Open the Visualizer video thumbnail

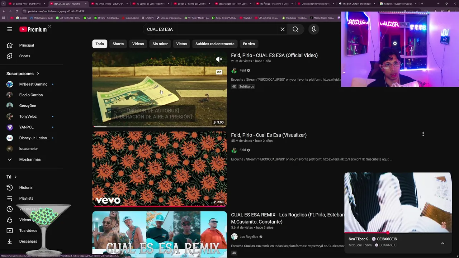[x=160, y=169]
